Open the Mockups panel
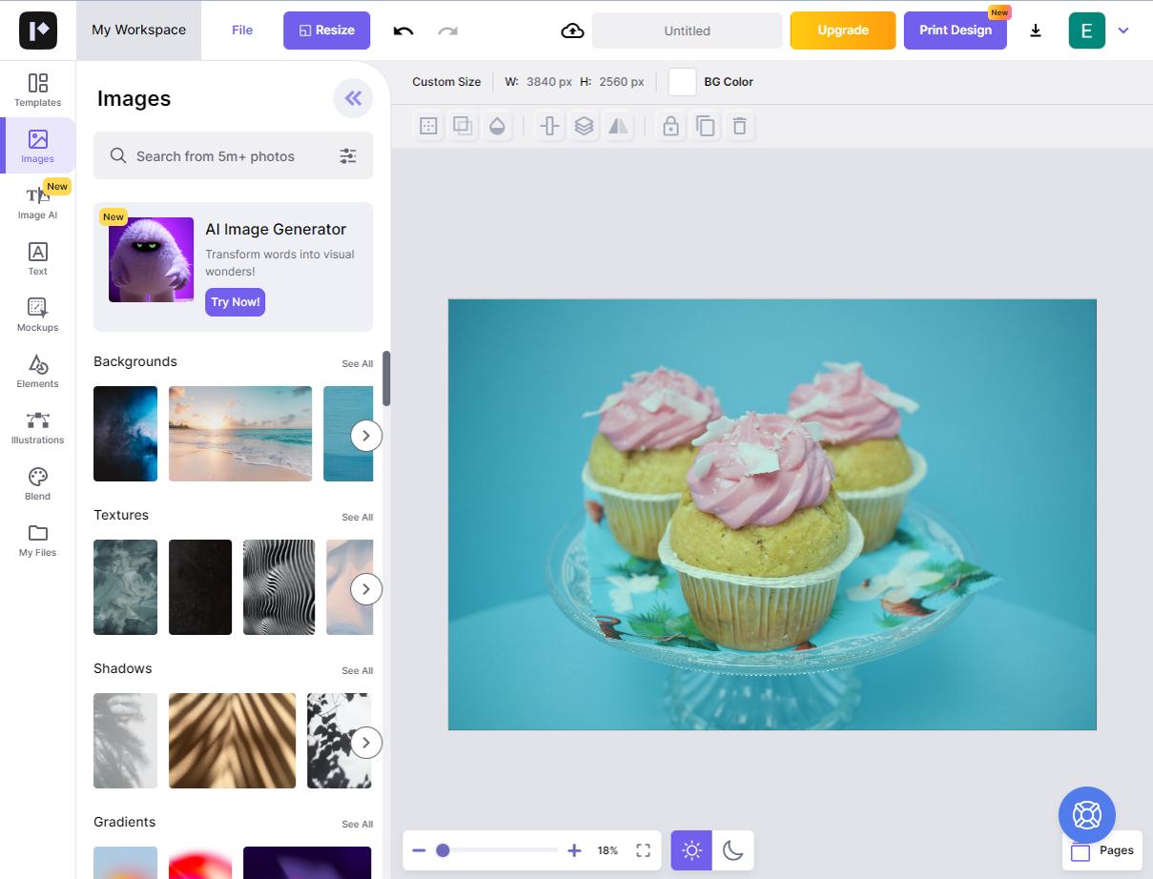This screenshot has height=879, width=1153. tap(37, 314)
